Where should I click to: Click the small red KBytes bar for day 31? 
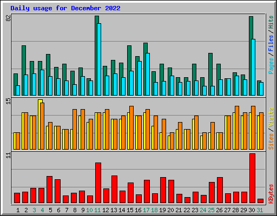pyautogui.click(x=260, y=201)
